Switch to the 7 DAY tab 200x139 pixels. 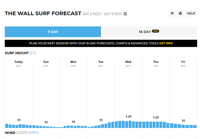pyautogui.click(x=53, y=32)
